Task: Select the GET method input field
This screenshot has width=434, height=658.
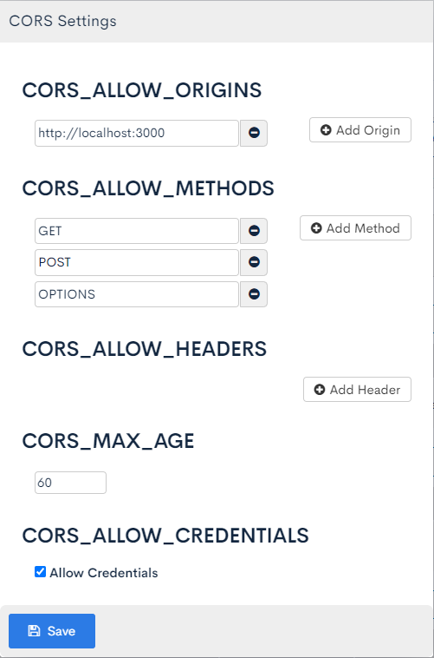Action: 137,231
